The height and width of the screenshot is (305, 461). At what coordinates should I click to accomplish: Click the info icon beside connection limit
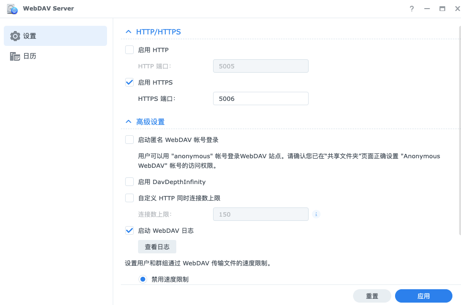[316, 214]
